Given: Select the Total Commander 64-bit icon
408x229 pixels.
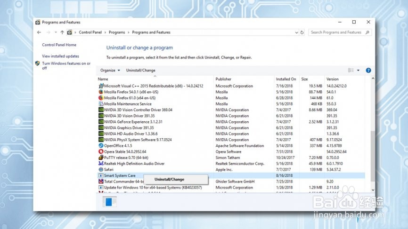Looking at the screenshot, I should coord(101,181).
